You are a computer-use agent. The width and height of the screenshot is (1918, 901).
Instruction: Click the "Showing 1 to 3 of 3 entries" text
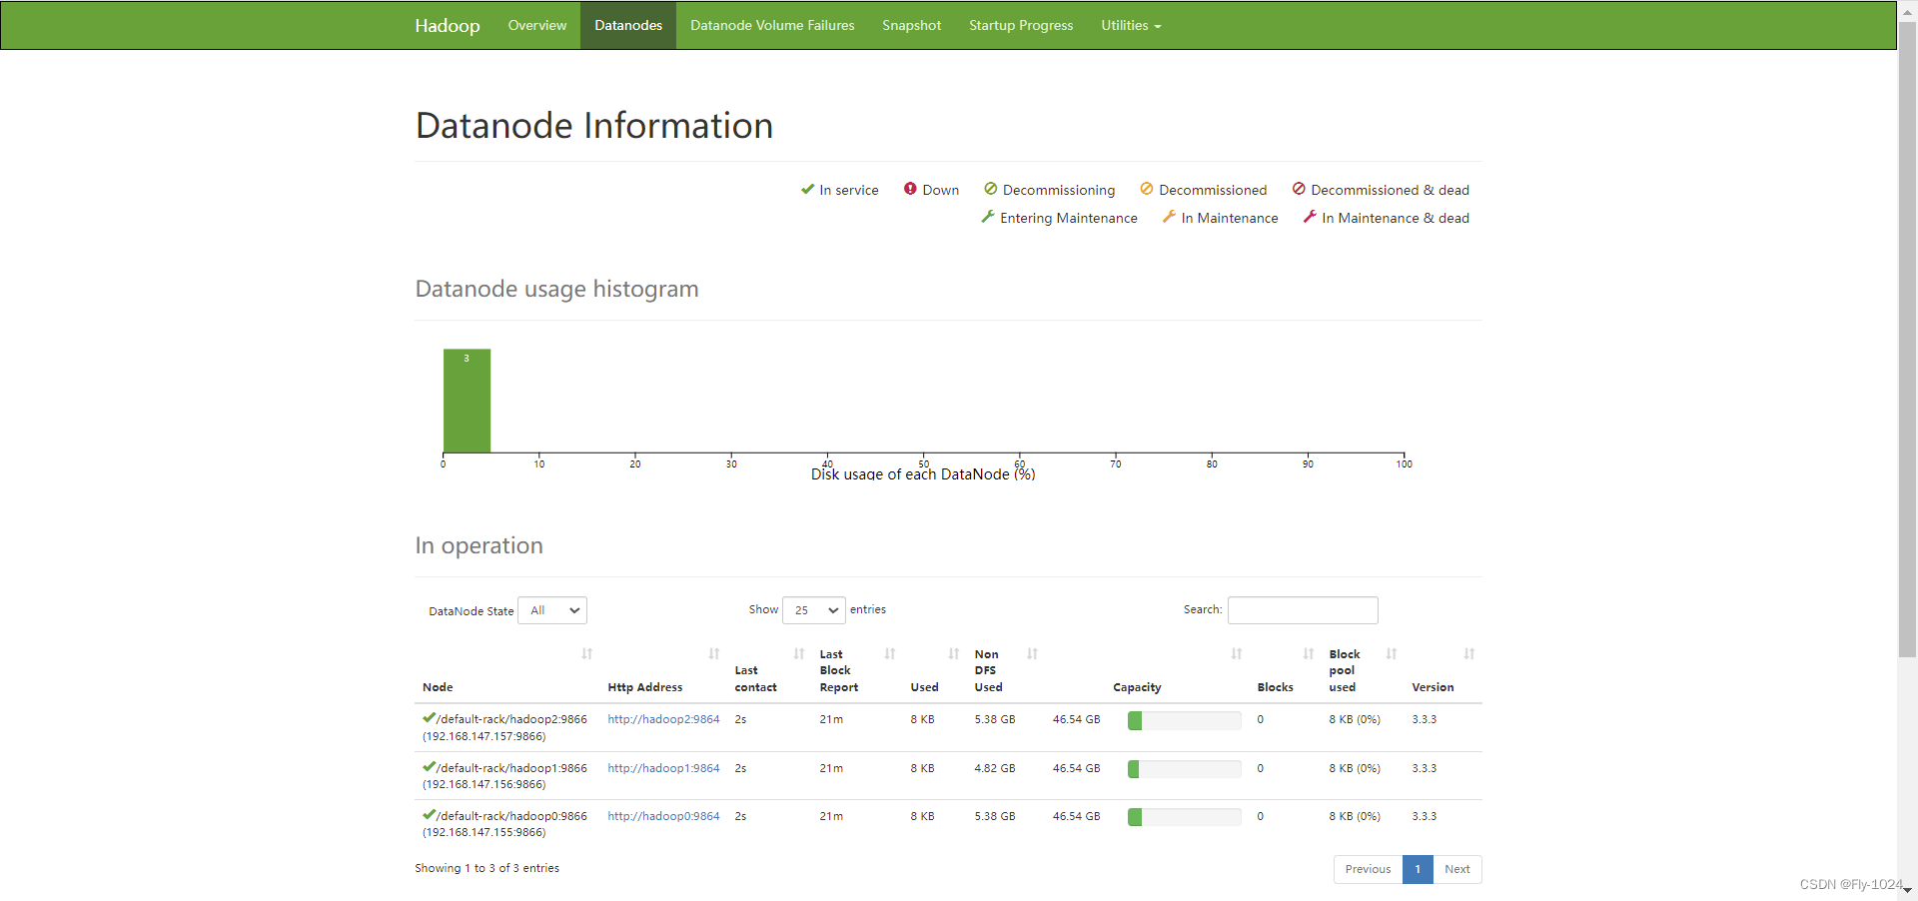click(487, 868)
